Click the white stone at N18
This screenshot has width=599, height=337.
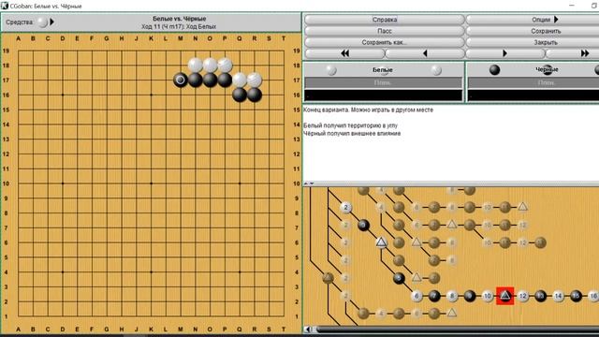[x=196, y=66]
